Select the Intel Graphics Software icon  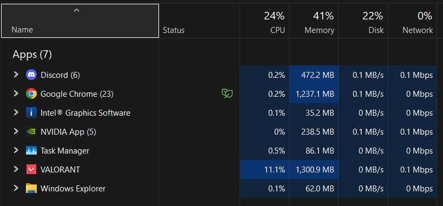(31, 113)
